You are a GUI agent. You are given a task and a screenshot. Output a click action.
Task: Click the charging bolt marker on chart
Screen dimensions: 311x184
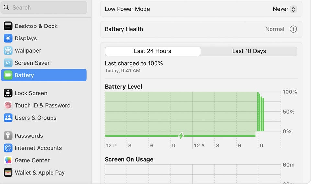[x=181, y=136]
